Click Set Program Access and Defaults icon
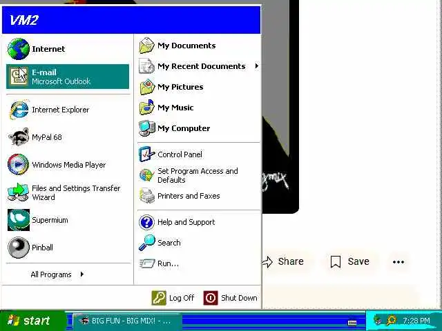This screenshot has width=442, height=331. 147,175
